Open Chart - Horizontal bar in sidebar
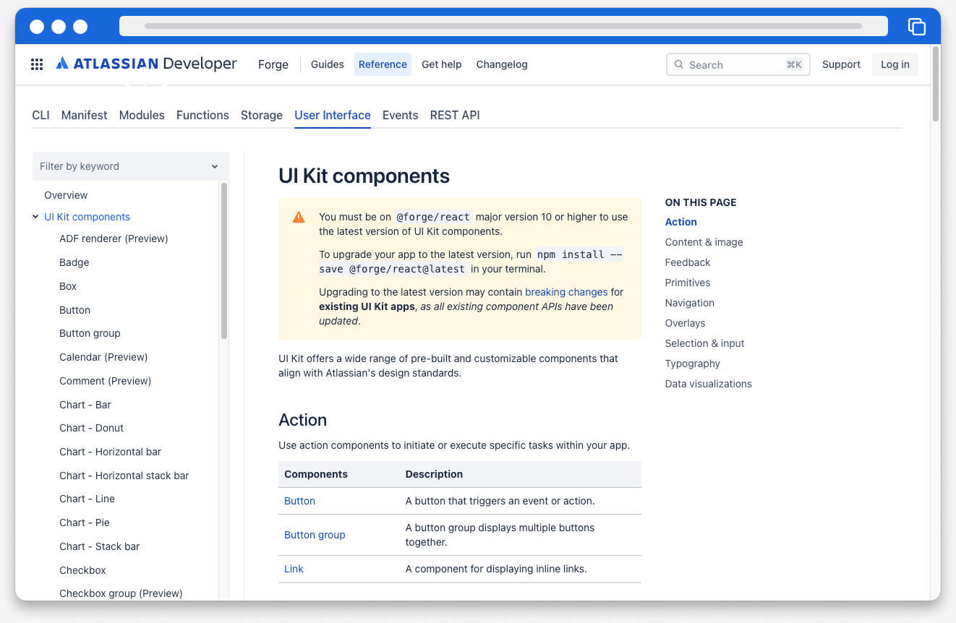The width and height of the screenshot is (956, 623). 111,452
